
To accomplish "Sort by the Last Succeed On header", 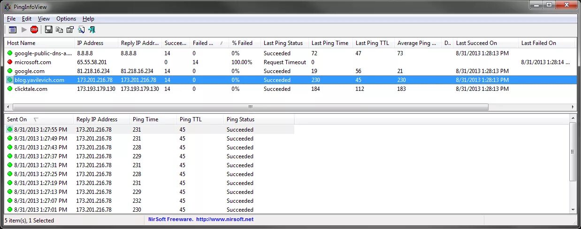I will click(486, 43).
